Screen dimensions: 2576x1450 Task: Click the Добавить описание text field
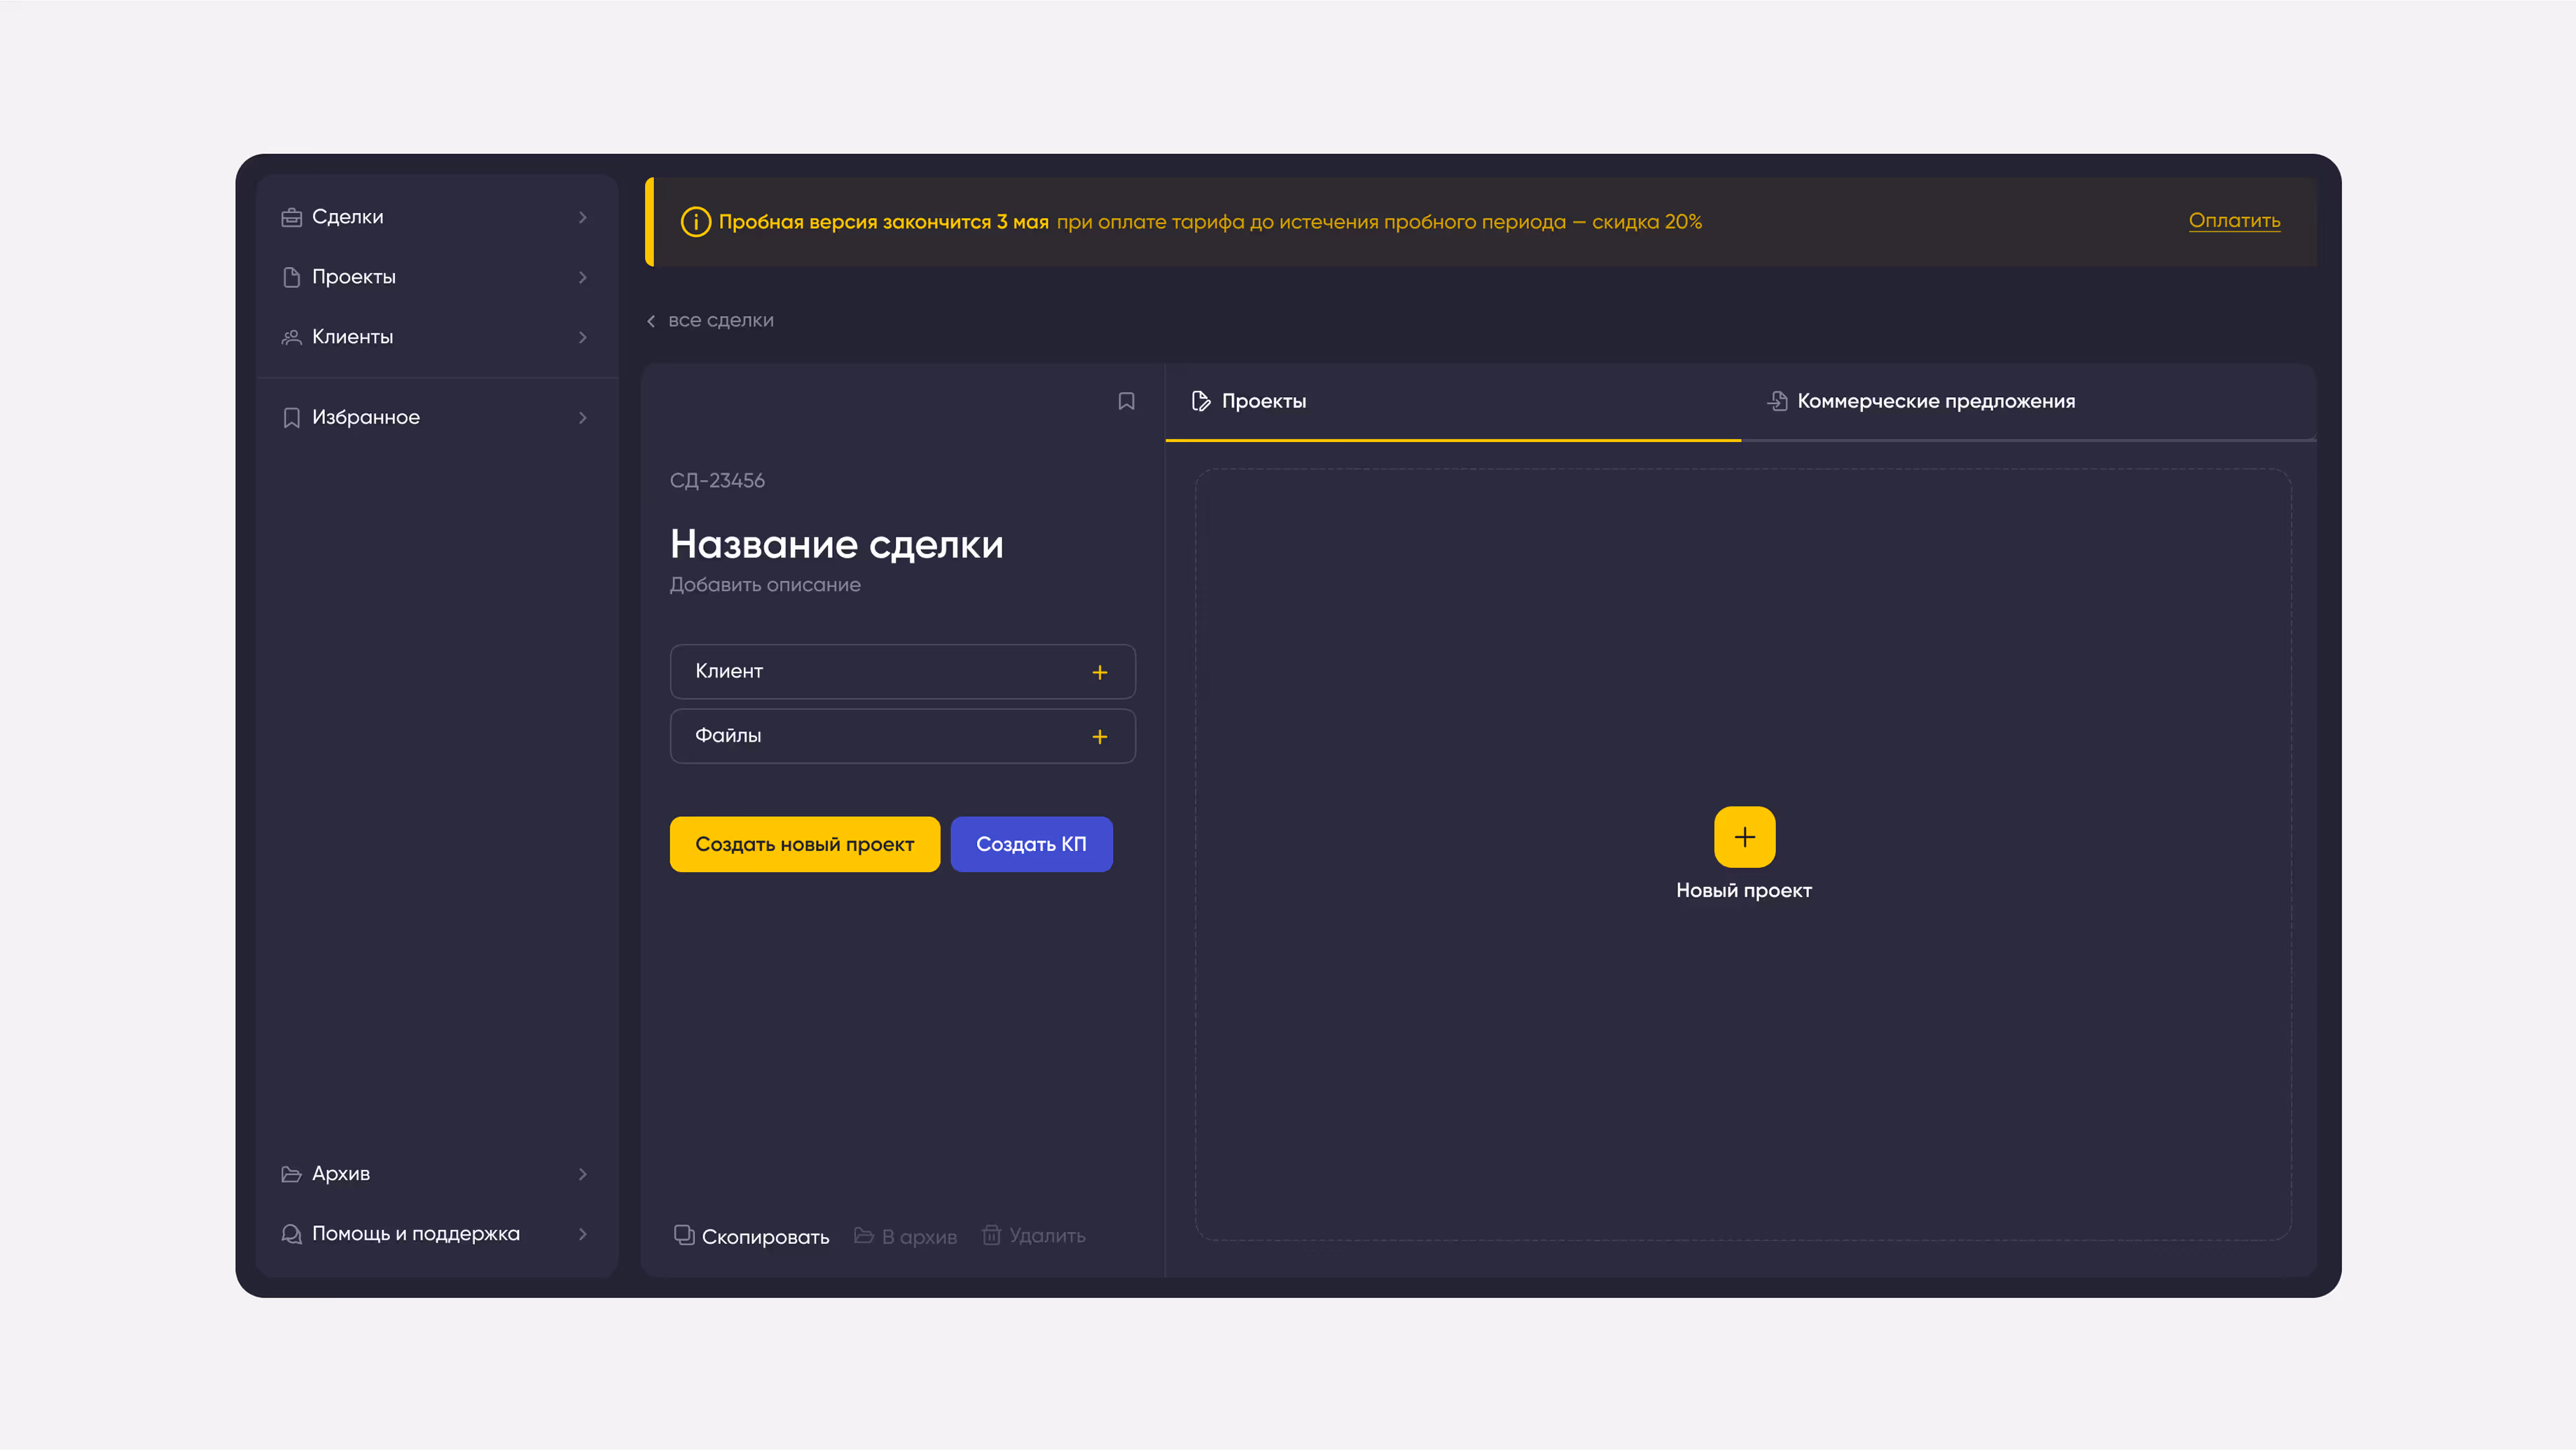point(765,585)
